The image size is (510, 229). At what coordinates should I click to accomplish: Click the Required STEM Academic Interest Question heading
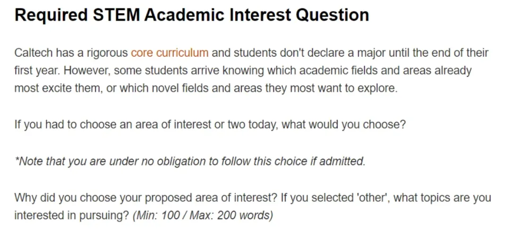192,15
